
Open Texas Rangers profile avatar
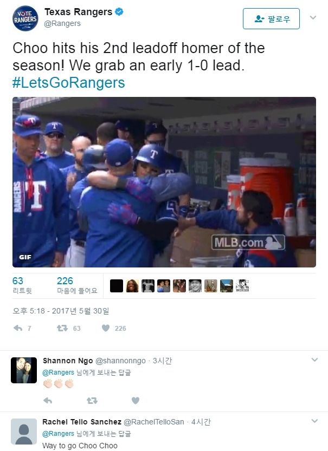pyautogui.click(x=25, y=18)
